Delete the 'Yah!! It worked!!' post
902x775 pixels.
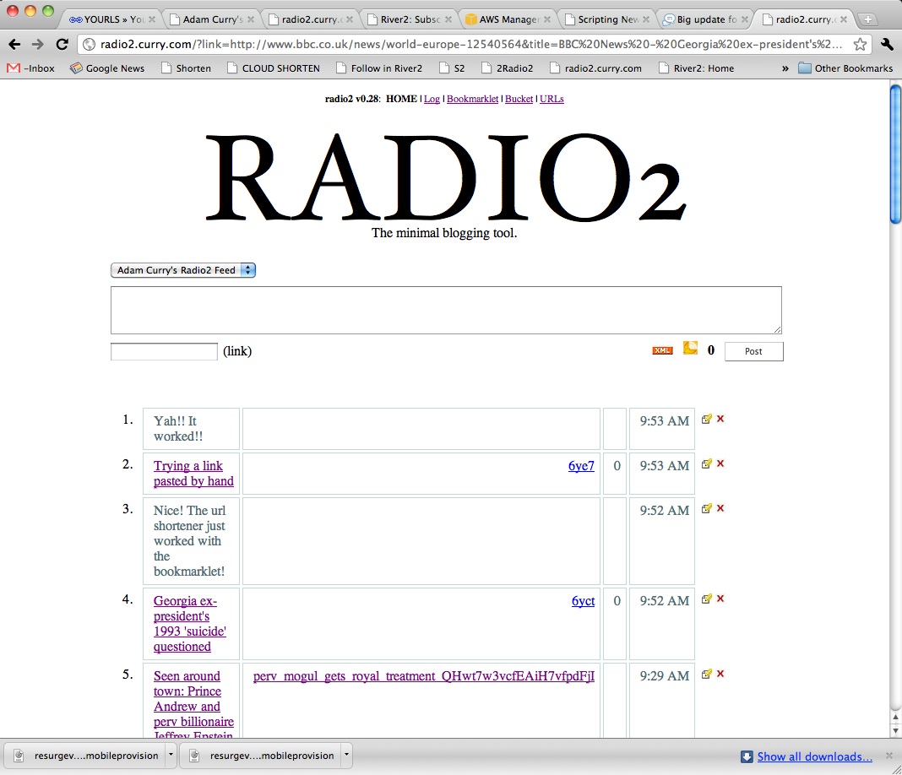point(720,419)
